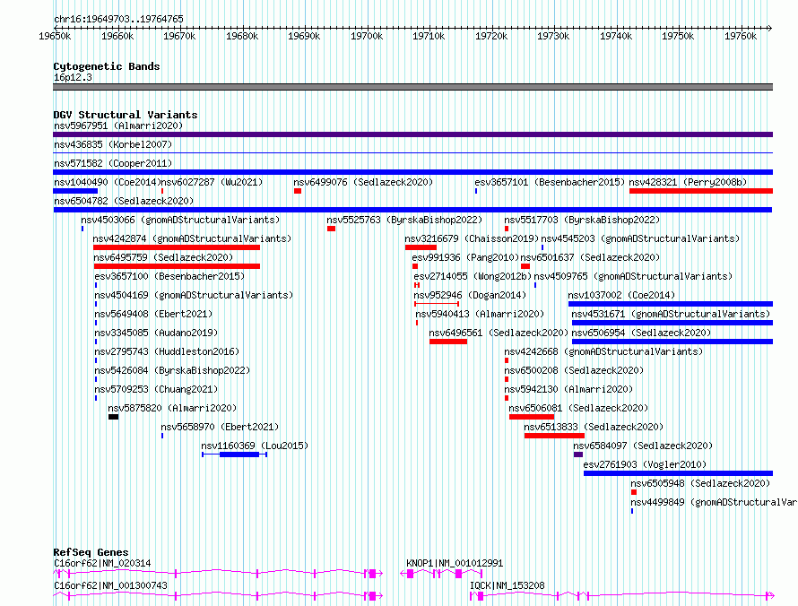This screenshot has height=606, width=798.
Task: Click the black nsv5875820 variant block
Action: point(114,417)
